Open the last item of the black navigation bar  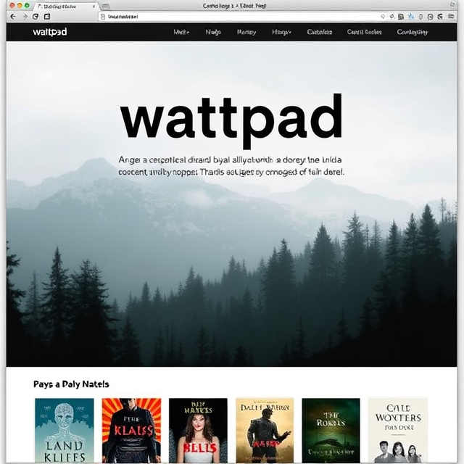(x=413, y=32)
